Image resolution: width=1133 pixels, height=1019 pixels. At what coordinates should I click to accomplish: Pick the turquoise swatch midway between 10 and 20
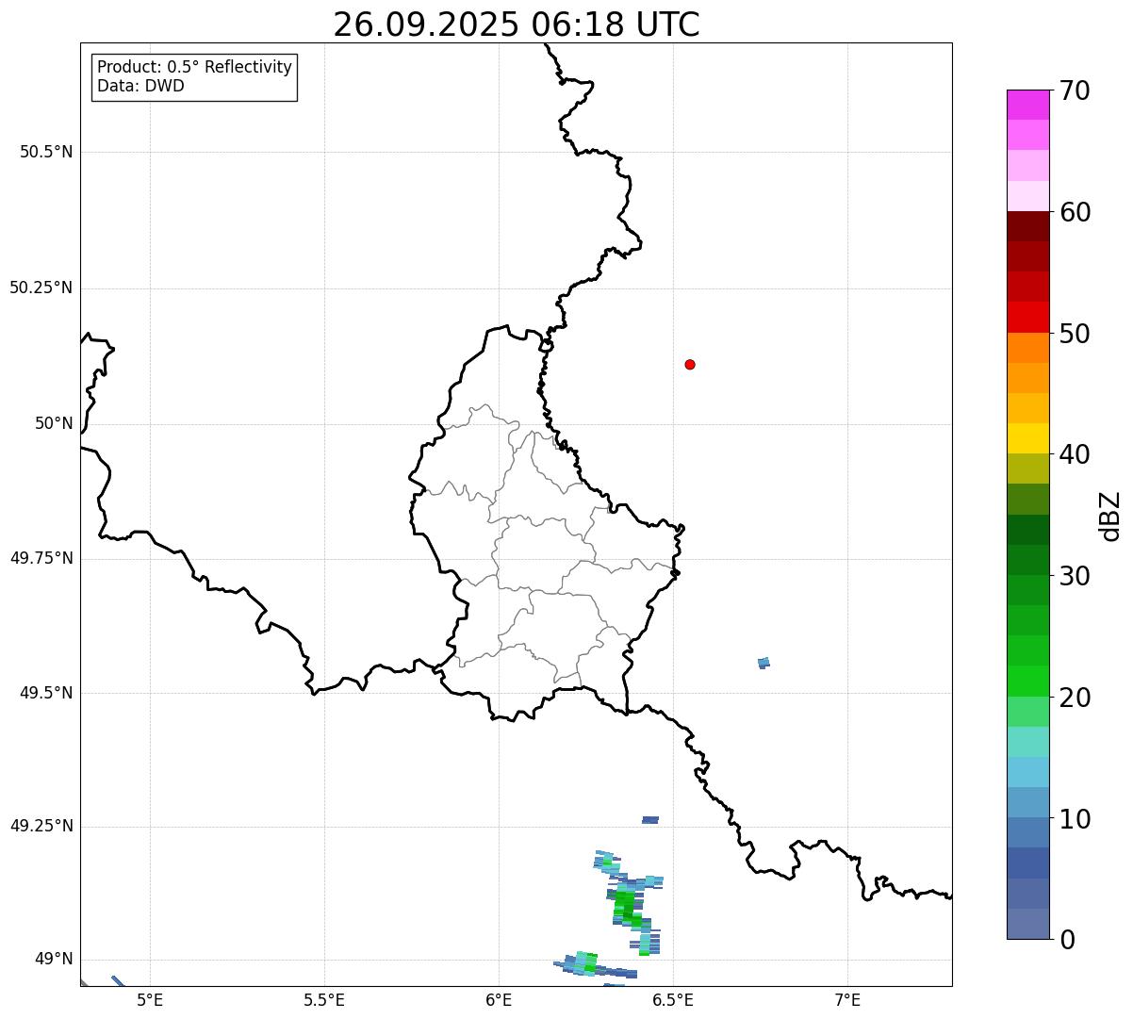(1027, 742)
